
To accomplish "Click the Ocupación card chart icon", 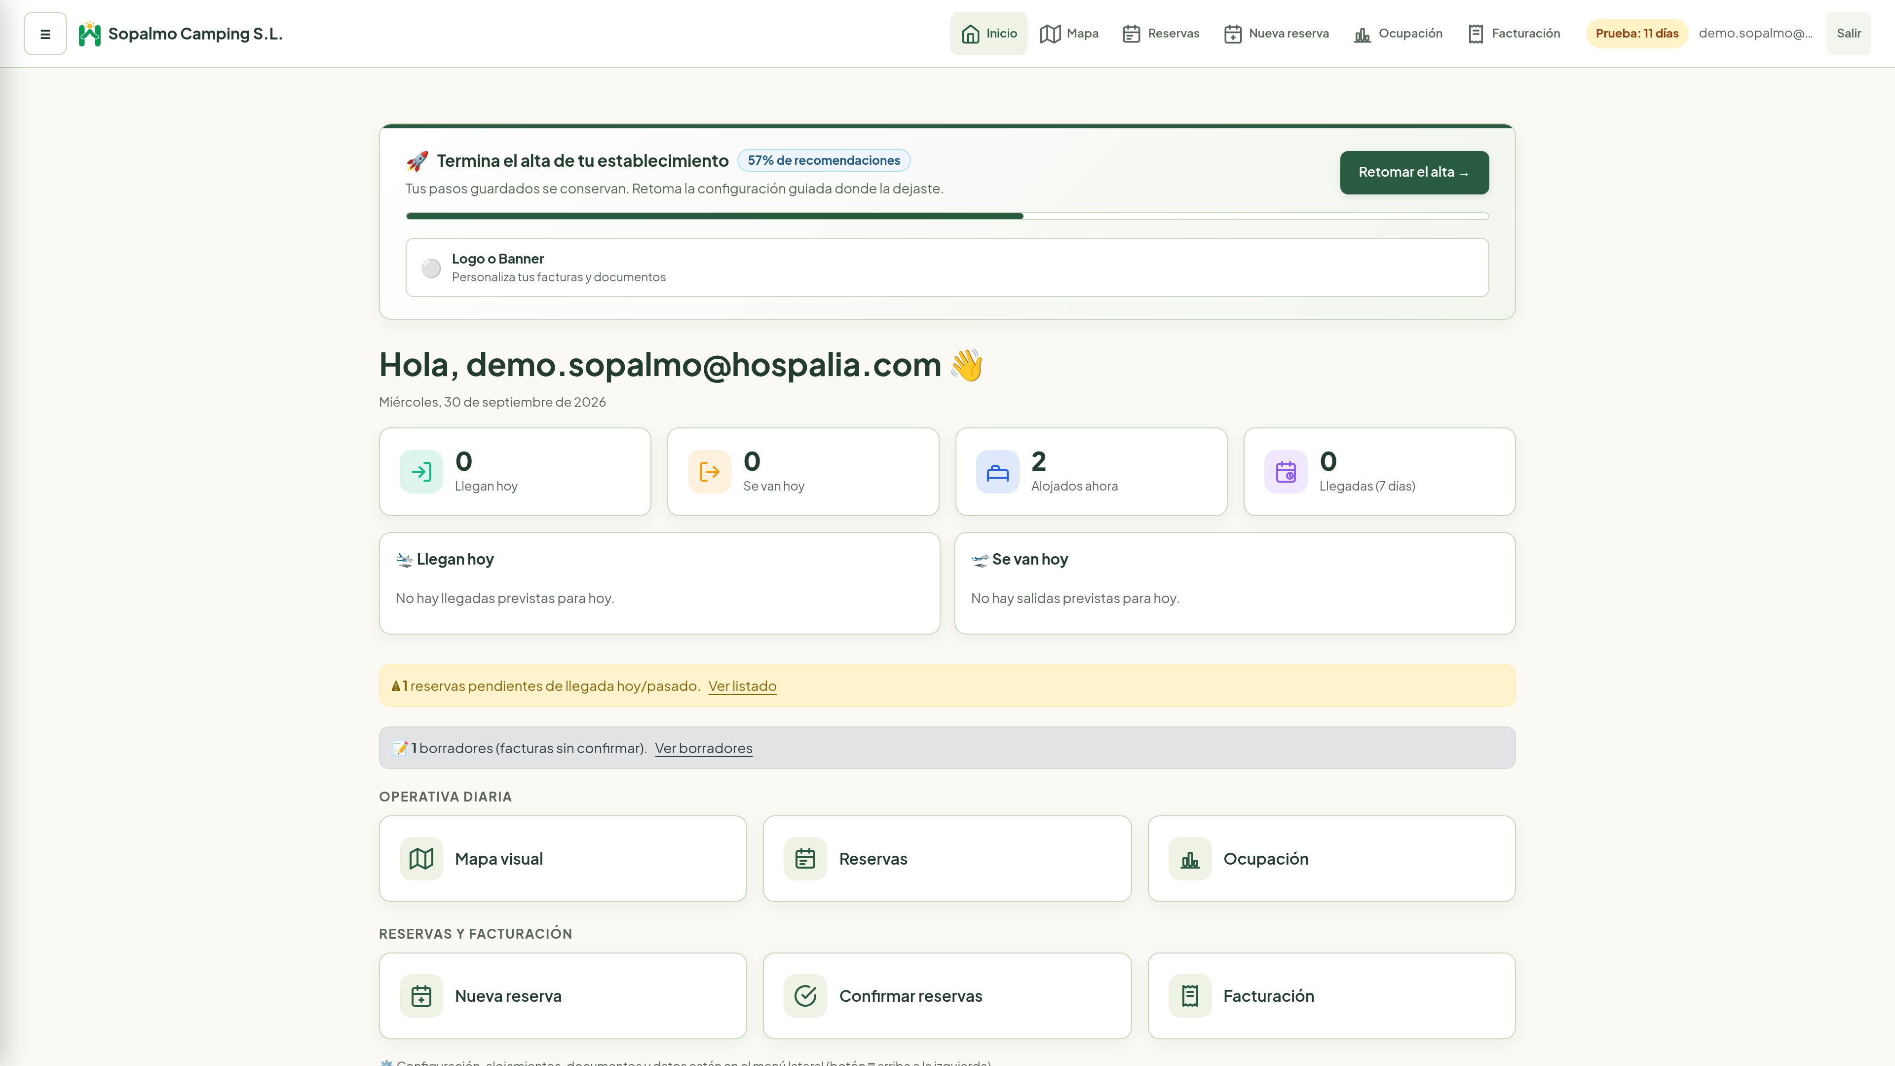I will (1190, 859).
